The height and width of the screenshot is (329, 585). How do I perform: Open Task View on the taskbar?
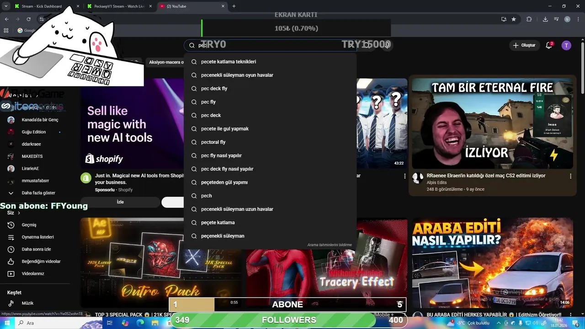pyautogui.click(x=110, y=323)
